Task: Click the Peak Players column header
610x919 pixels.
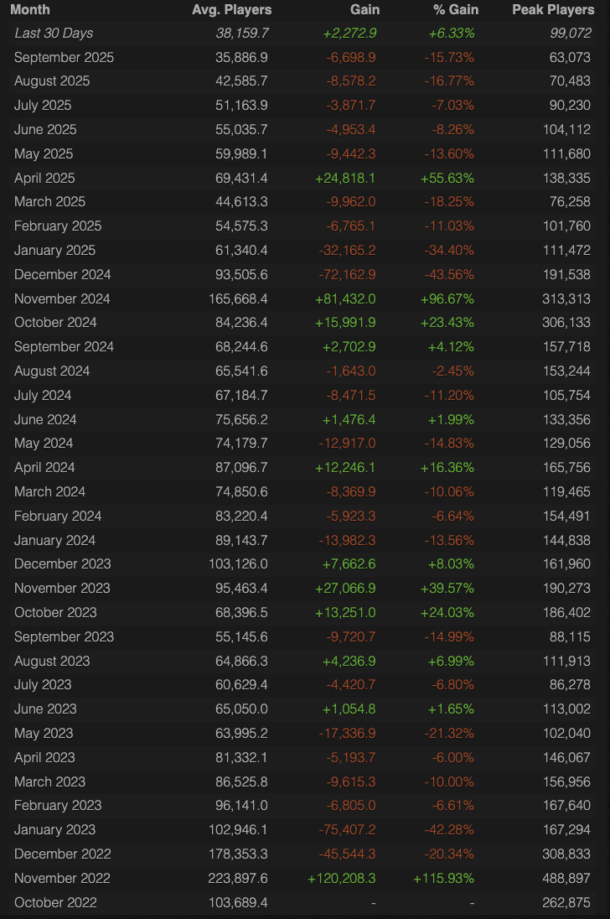Action: (553, 9)
